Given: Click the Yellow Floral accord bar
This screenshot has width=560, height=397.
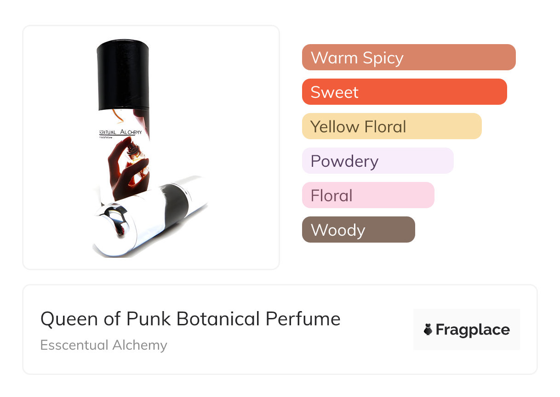Looking at the screenshot, I should [x=391, y=126].
